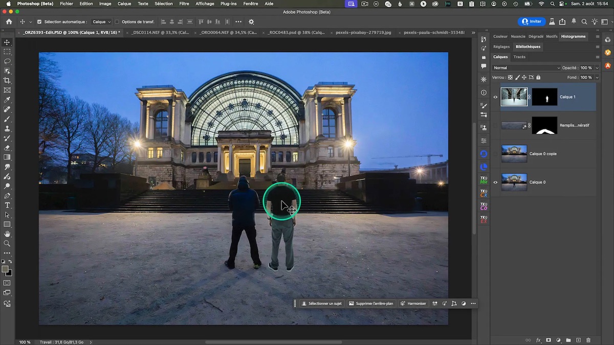Screen dimensions: 614x345
Task: Click the lock all layer icon
Action: coord(538,77)
